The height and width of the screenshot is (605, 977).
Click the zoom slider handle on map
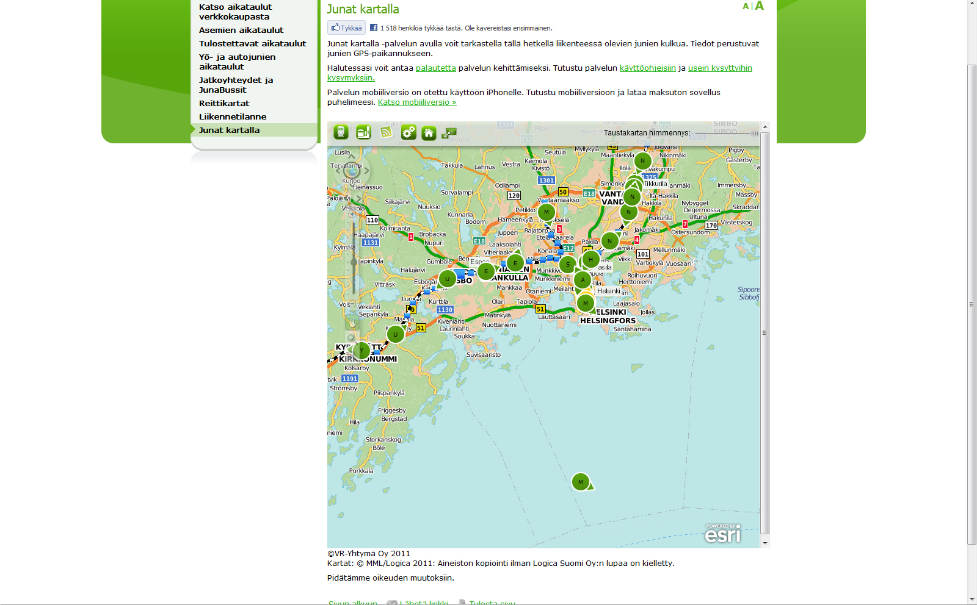coord(353,262)
